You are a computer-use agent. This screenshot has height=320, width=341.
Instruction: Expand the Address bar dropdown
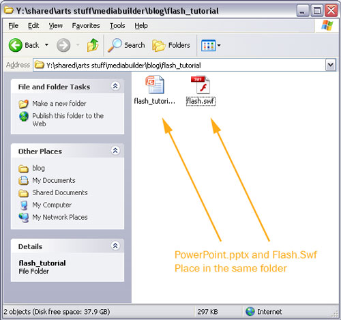tap(330, 66)
